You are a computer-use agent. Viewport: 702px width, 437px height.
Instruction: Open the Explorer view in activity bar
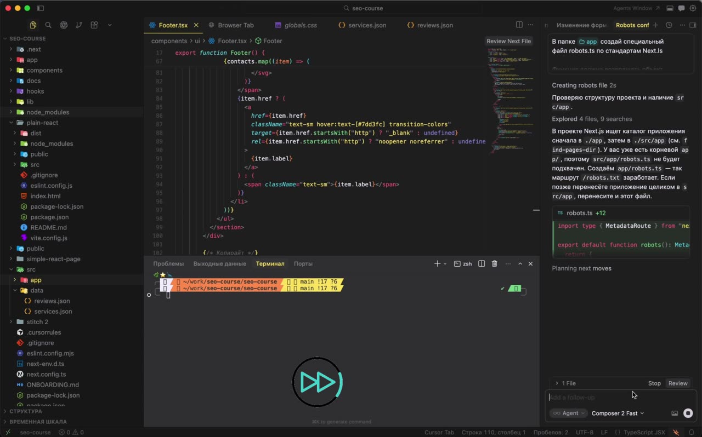tap(33, 25)
